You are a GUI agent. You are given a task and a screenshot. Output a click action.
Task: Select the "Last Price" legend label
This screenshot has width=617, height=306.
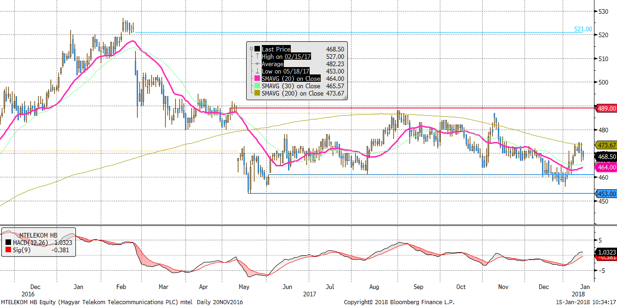[276, 49]
